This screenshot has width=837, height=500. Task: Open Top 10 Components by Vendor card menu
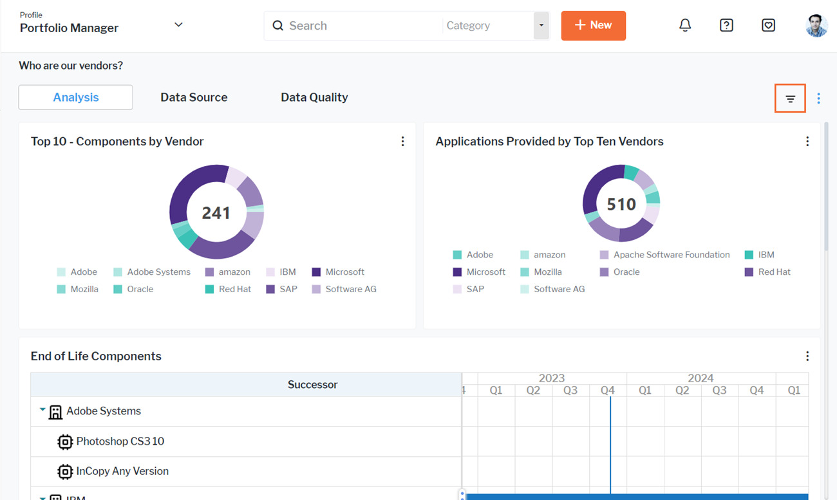(x=402, y=142)
